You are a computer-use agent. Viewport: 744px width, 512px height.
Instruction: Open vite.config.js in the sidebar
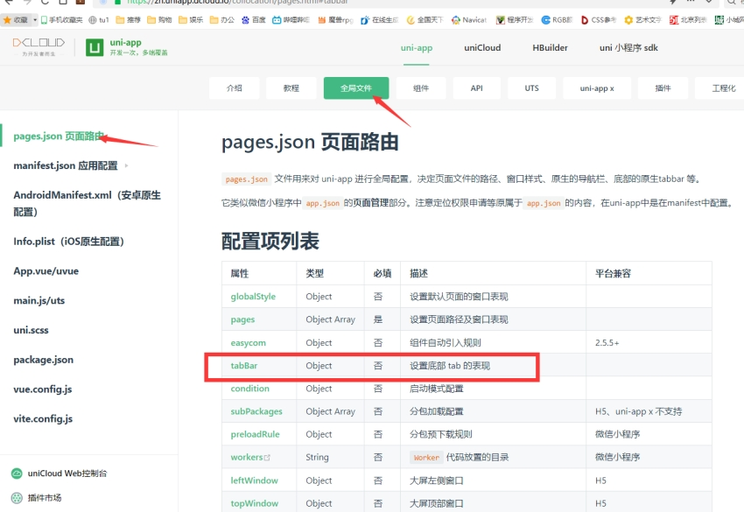pyautogui.click(x=43, y=418)
